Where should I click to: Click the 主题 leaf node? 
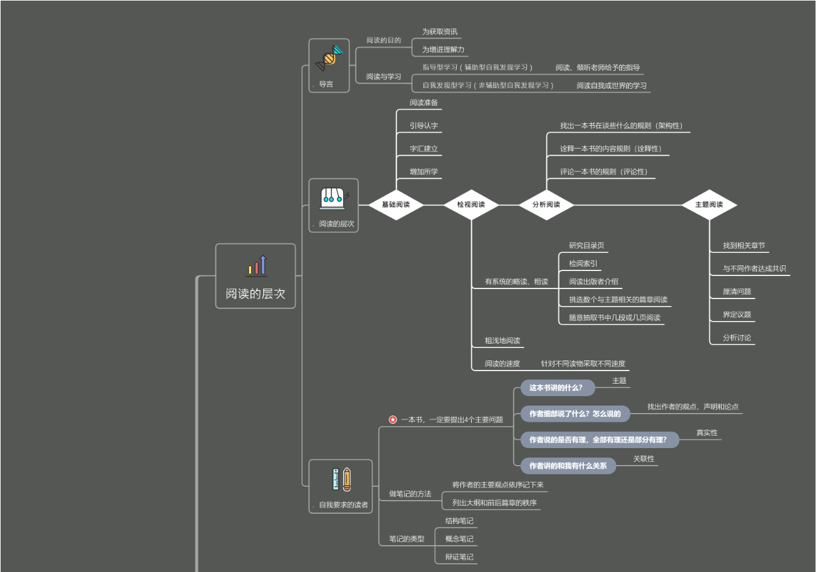619,380
